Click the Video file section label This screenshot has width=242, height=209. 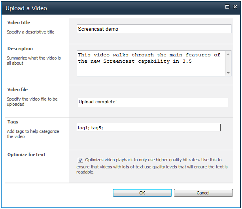(18, 90)
